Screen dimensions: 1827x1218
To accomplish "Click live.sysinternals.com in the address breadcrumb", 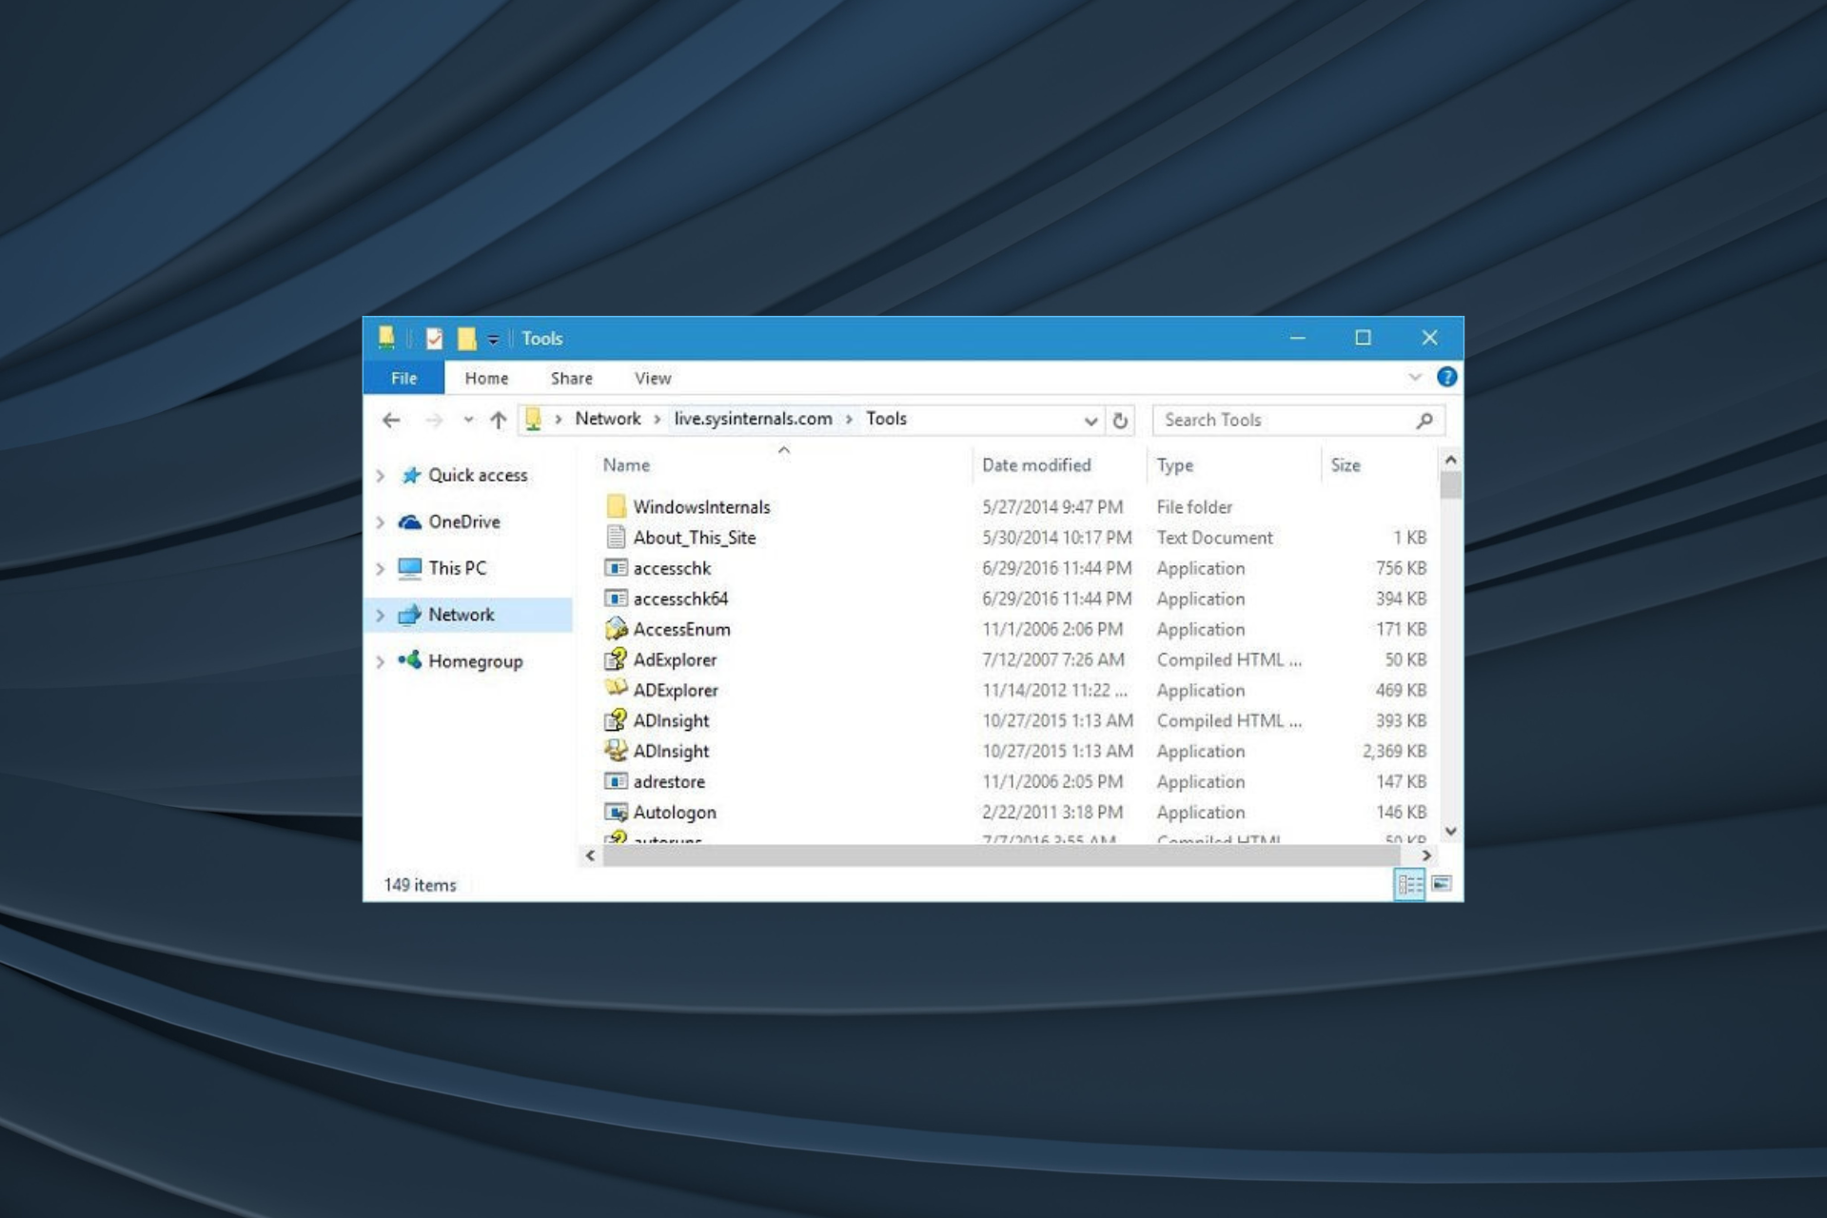I will click(x=753, y=419).
